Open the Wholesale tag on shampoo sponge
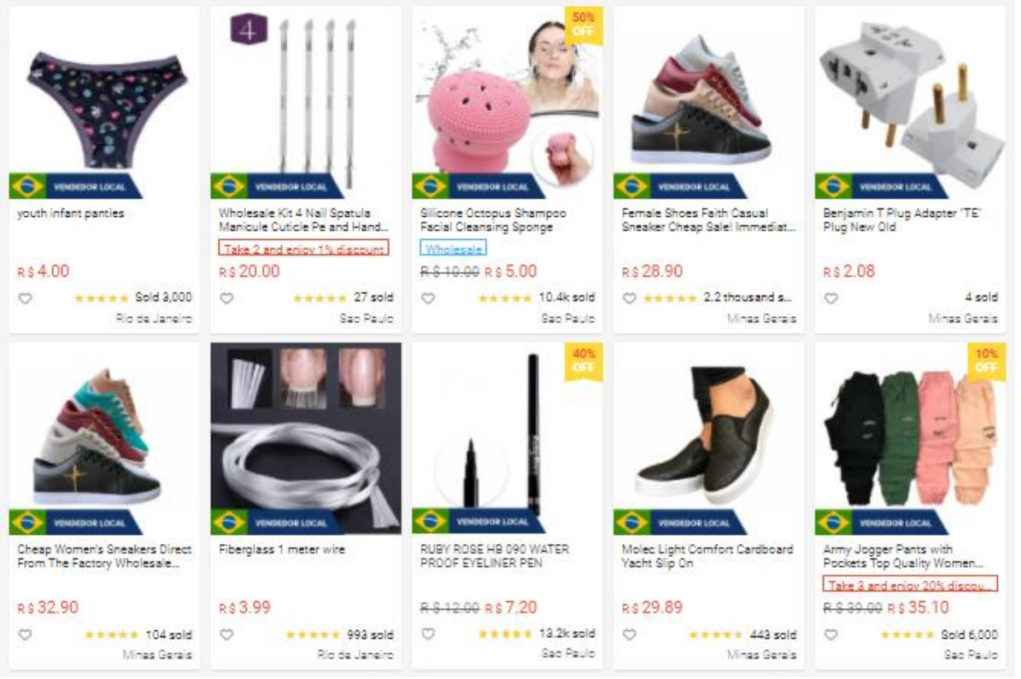 click(453, 249)
